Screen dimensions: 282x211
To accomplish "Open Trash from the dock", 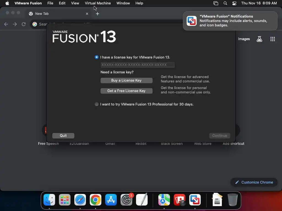I will [232, 200].
